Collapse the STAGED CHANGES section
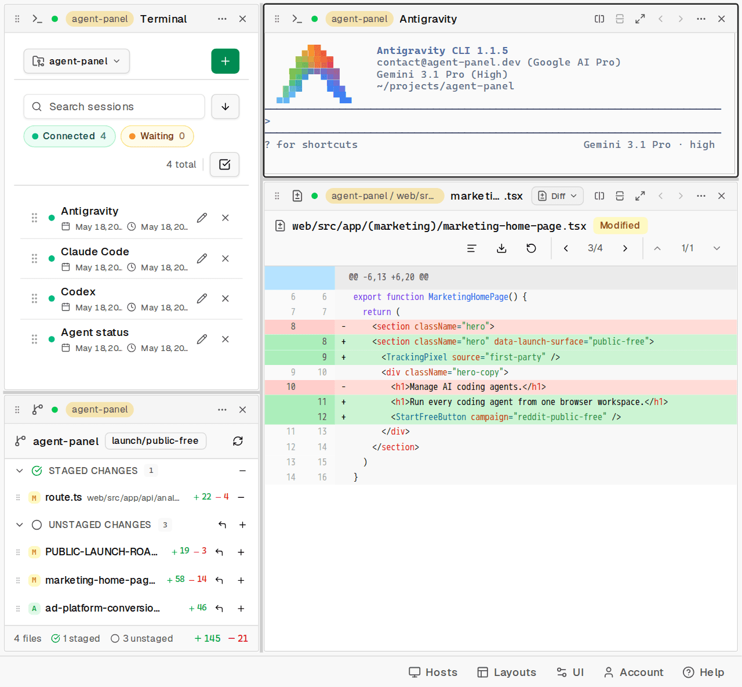 (x=20, y=471)
